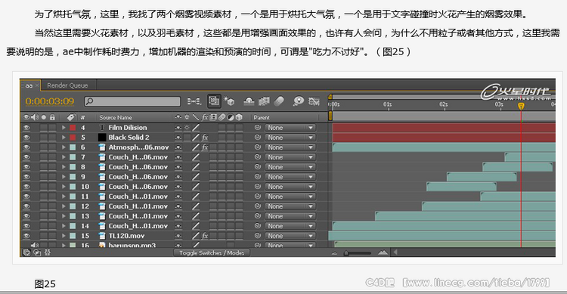Open the Graph Editor icon

[x=314, y=101]
